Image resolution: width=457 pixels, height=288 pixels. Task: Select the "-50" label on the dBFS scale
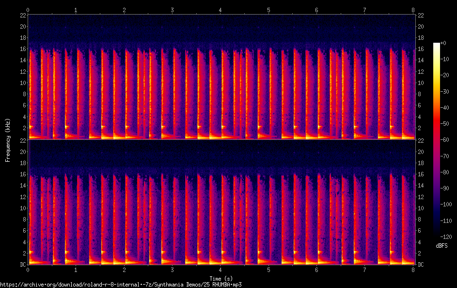(x=445, y=123)
